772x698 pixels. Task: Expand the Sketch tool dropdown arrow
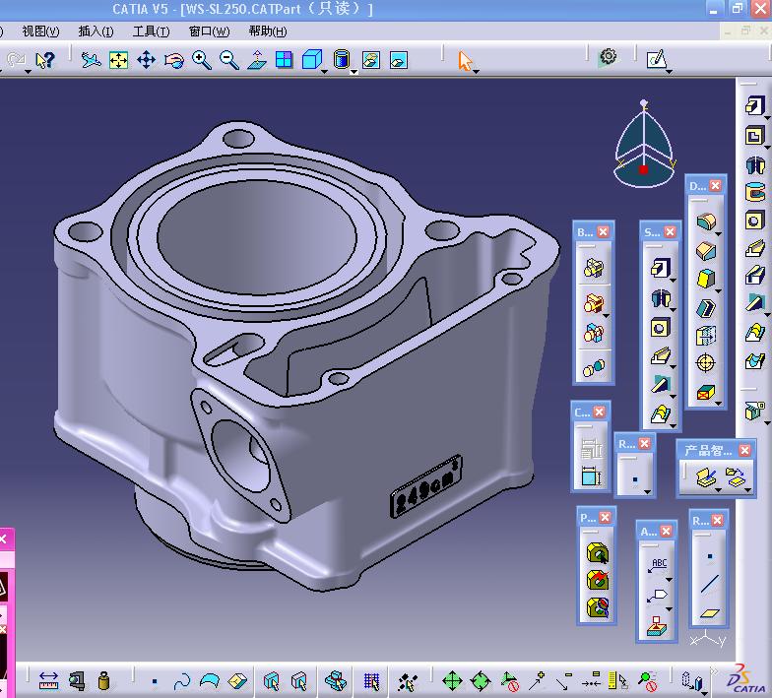[670, 72]
